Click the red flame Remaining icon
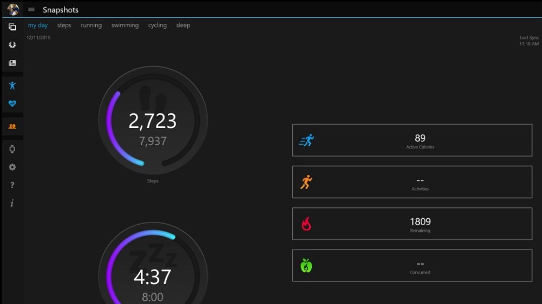The width and height of the screenshot is (542, 304). pos(306,224)
